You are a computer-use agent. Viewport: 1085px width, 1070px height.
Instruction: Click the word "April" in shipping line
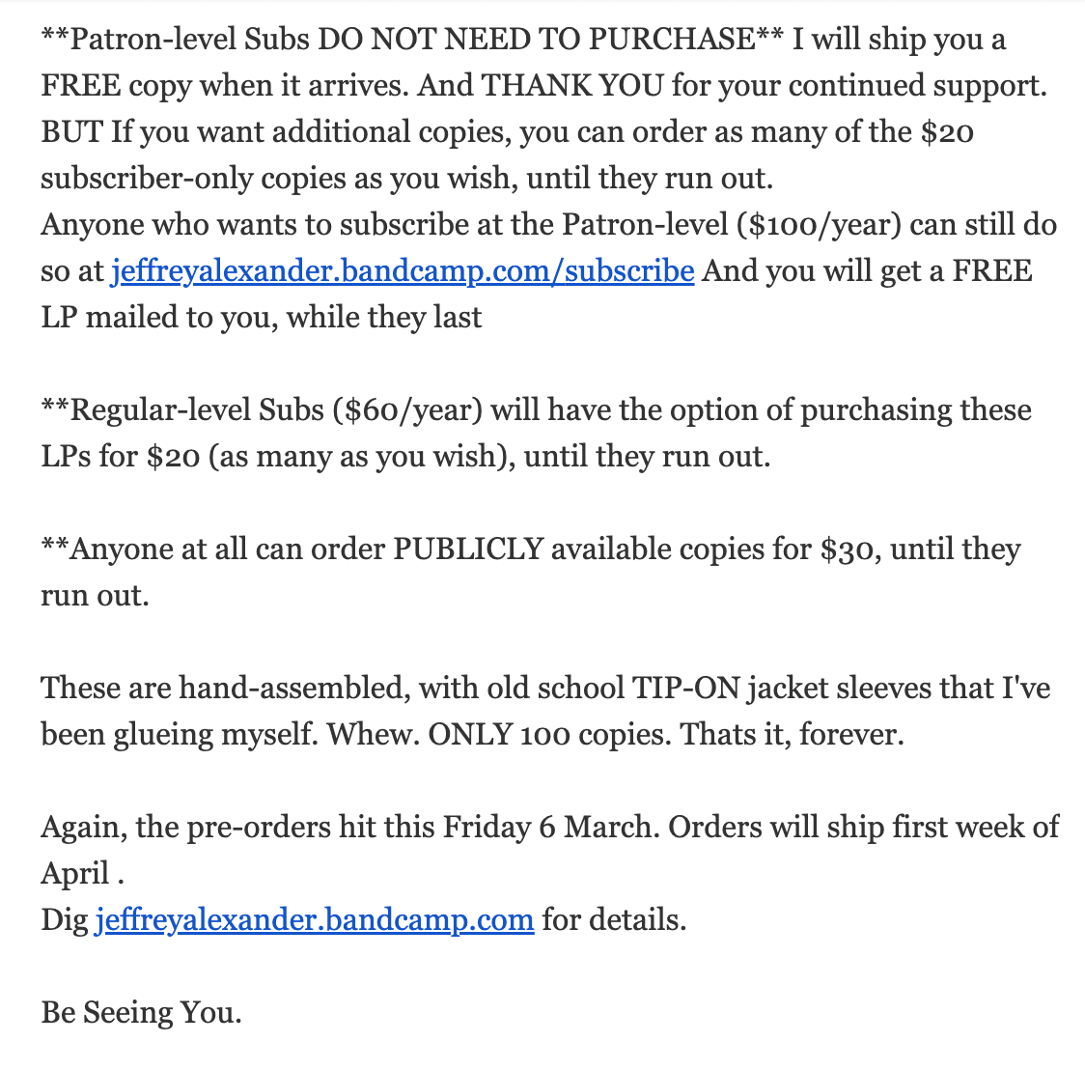tap(75, 874)
